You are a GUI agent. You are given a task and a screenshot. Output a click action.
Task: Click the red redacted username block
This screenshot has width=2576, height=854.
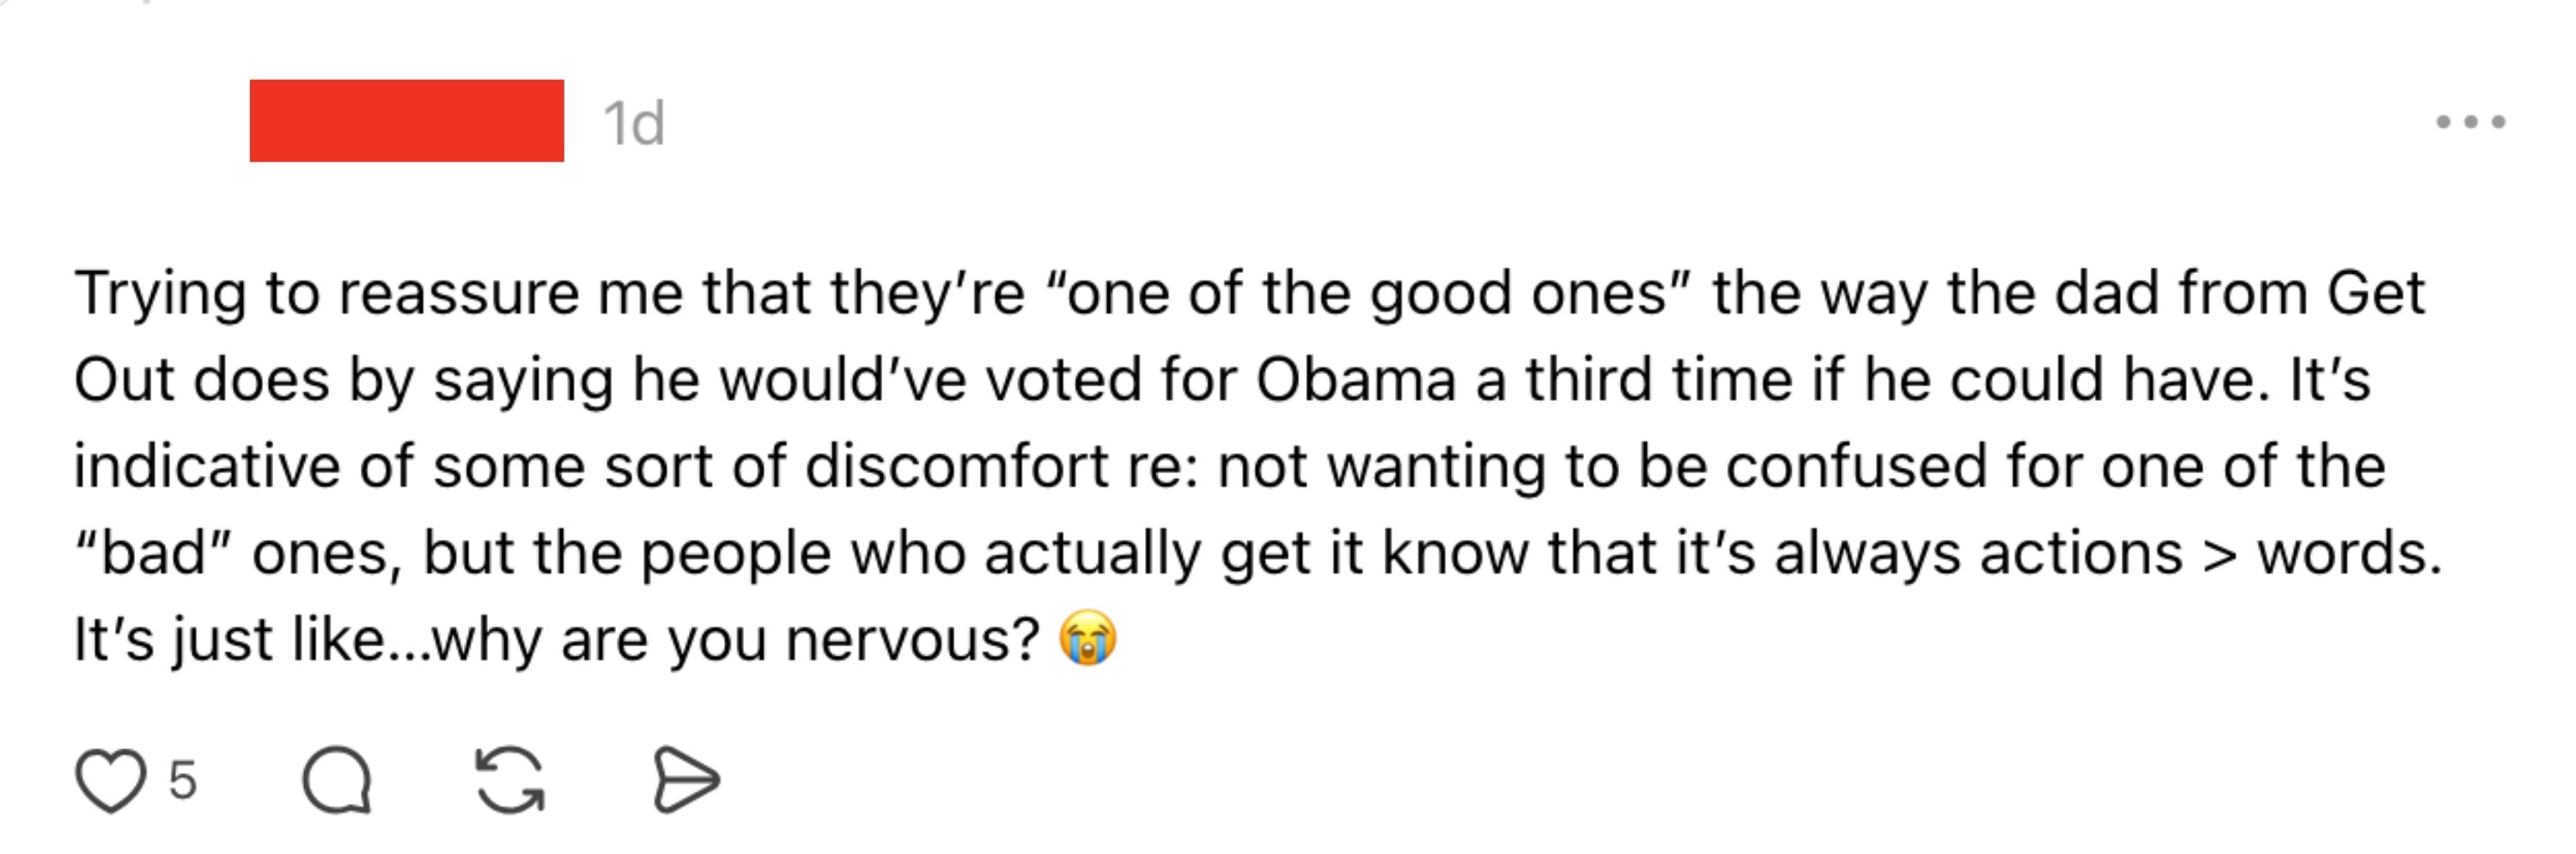click(x=406, y=121)
